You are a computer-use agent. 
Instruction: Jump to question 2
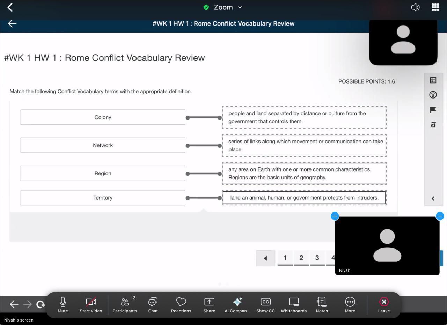click(301, 258)
